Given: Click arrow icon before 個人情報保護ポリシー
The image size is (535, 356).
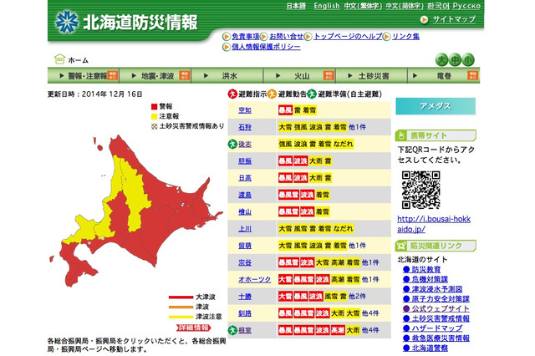Looking at the screenshot, I should (x=227, y=47).
